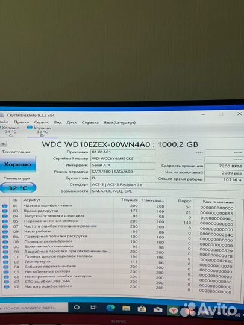244x325 pixels.
Task: Select drive C: tab showing 34 °C
Action: 11,132
